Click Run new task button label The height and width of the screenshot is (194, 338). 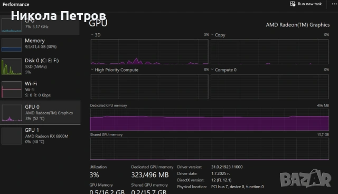coord(309,4)
